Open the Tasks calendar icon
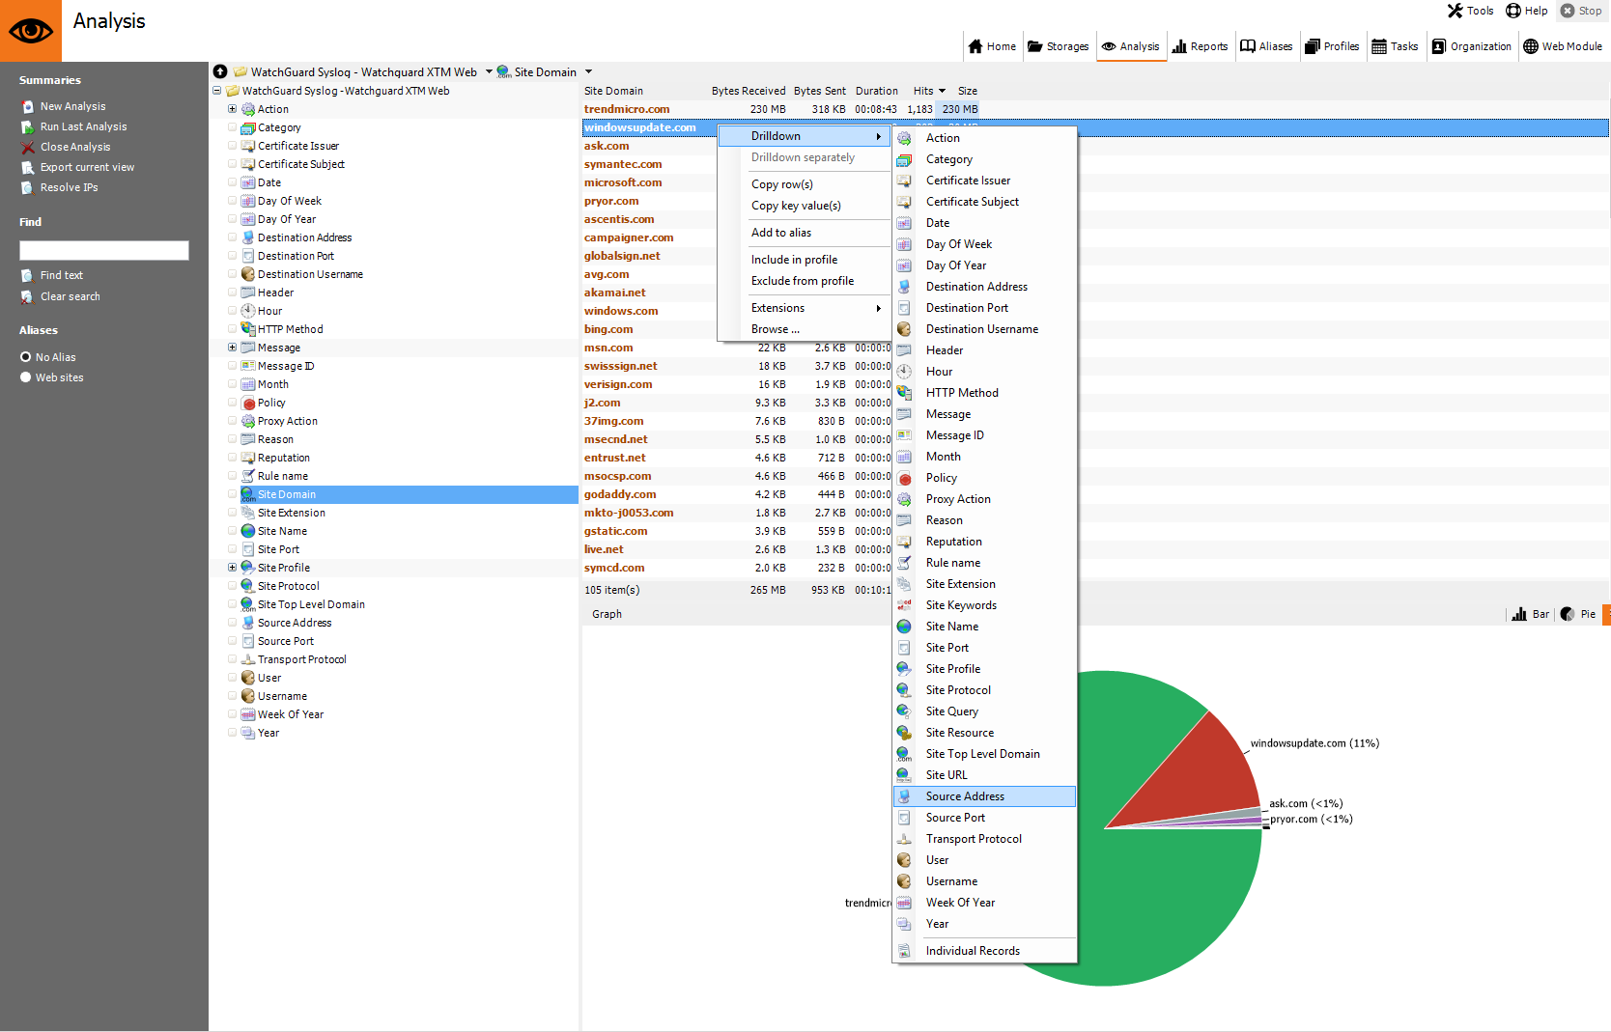 tap(1379, 46)
